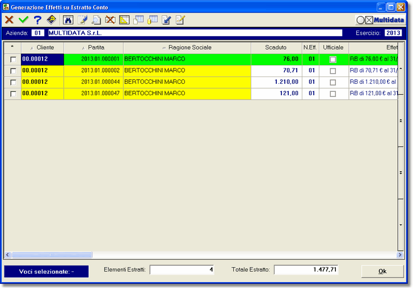
Task: Toggle Ufficiale checkbox in the 121,00 row
Action: (333, 94)
